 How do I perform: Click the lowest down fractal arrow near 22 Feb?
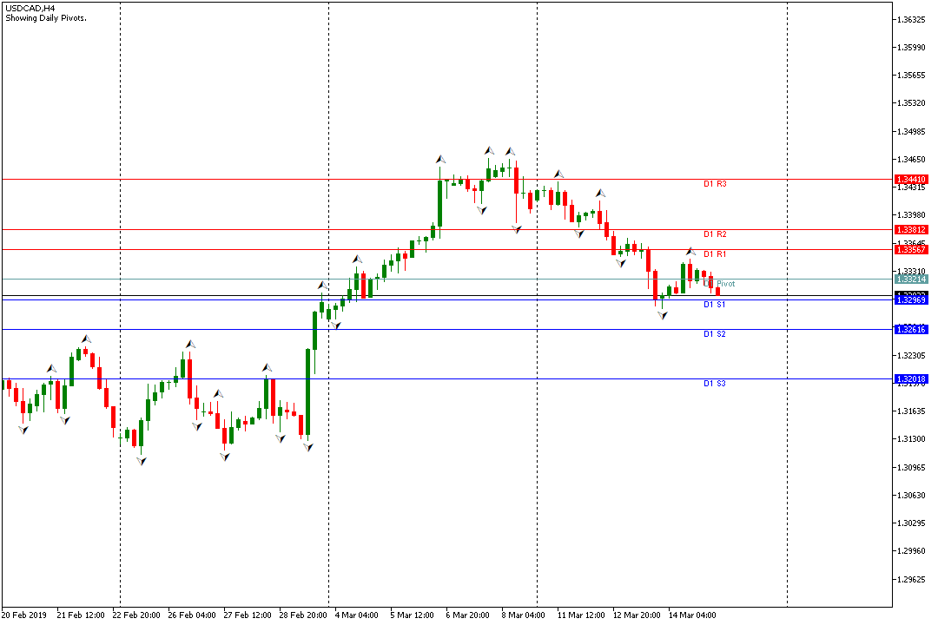pyautogui.click(x=141, y=461)
